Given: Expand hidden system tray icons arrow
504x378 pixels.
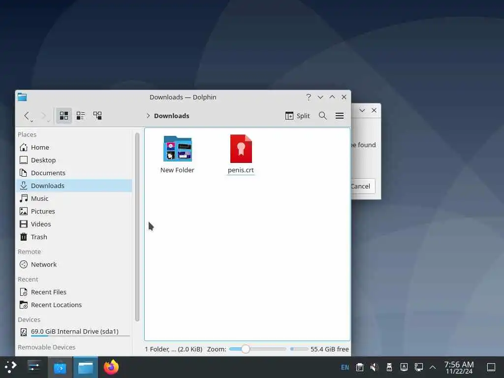Looking at the screenshot, I should (x=433, y=367).
